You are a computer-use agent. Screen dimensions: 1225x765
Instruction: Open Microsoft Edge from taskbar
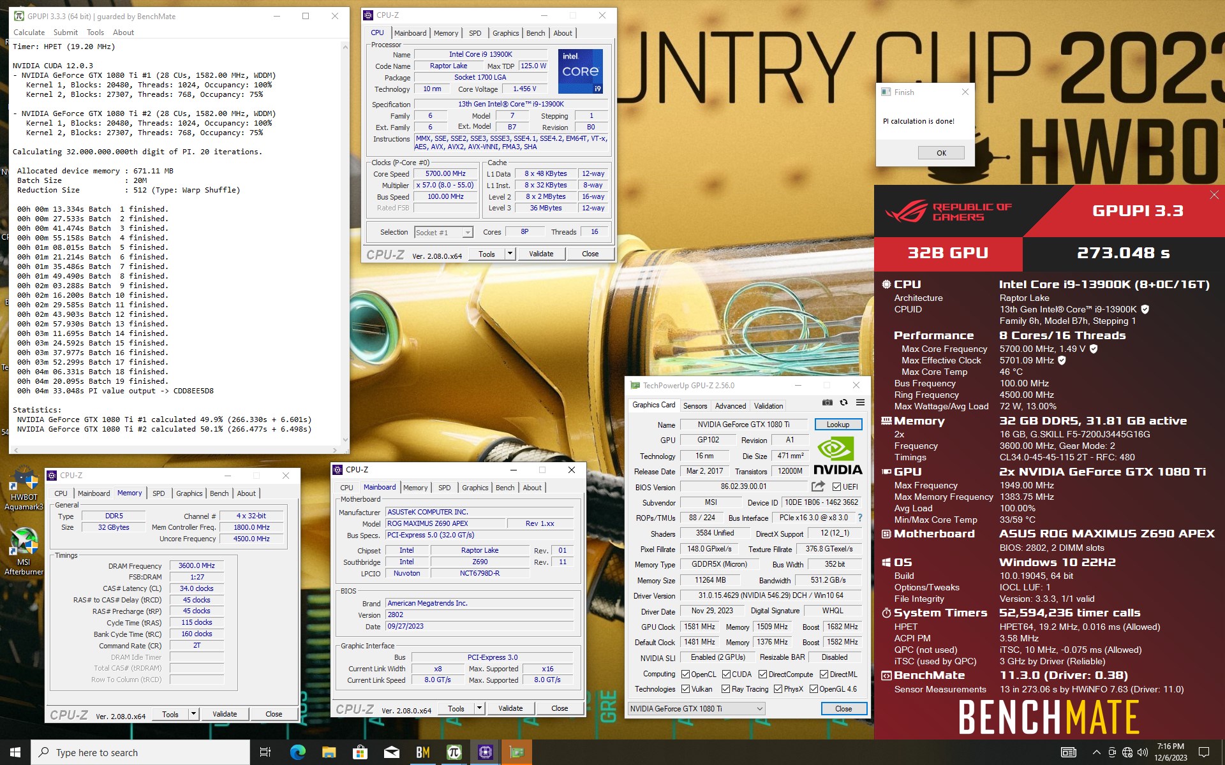click(297, 752)
